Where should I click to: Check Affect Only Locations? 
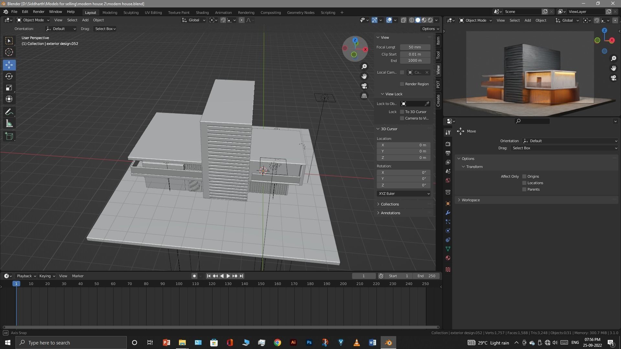point(524,183)
